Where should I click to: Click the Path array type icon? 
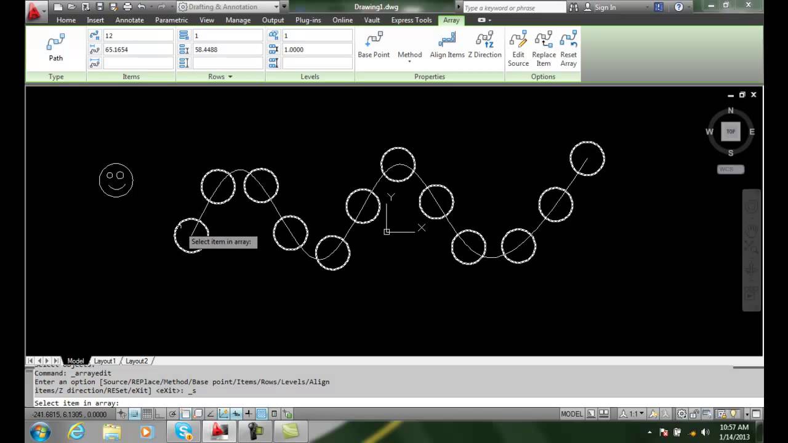55,42
